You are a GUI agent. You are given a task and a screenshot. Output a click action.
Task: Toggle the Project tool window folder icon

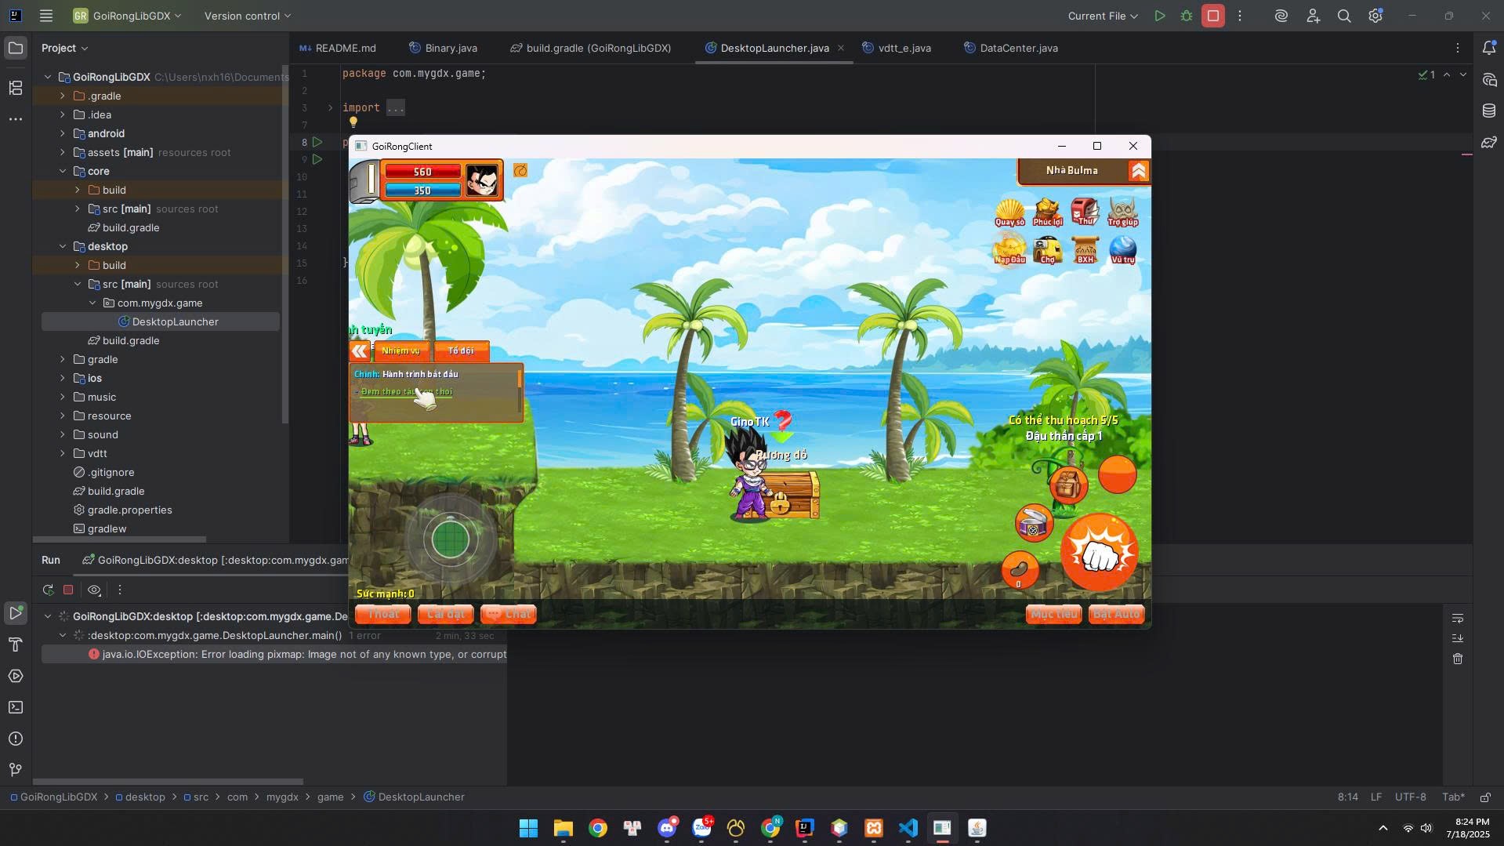(16, 48)
